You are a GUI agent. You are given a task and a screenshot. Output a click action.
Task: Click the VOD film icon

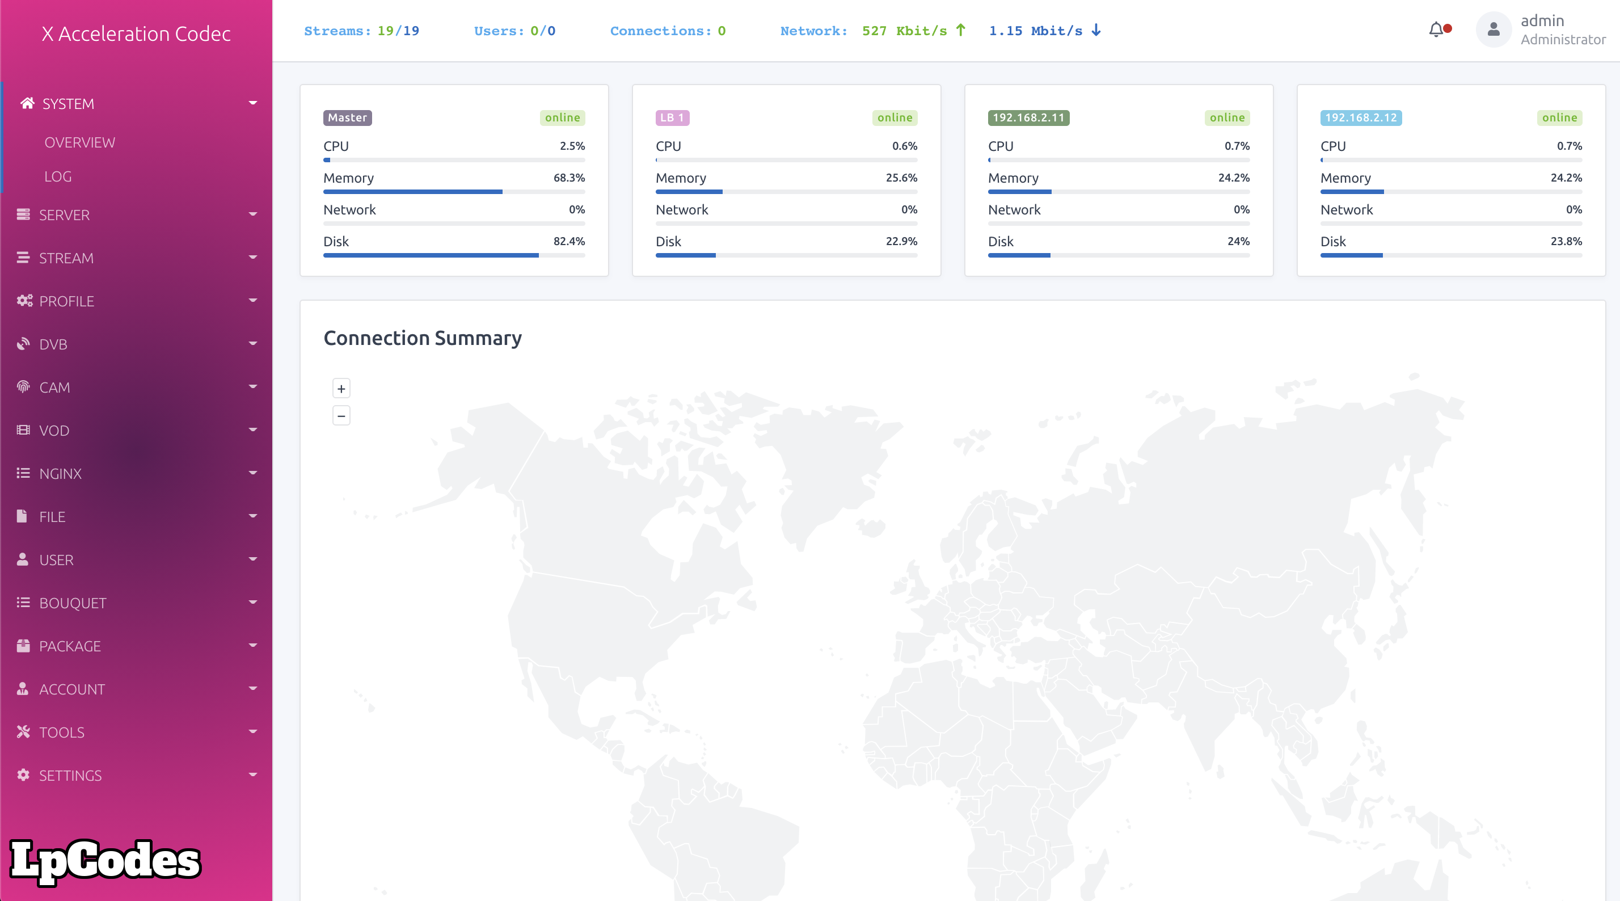23,431
